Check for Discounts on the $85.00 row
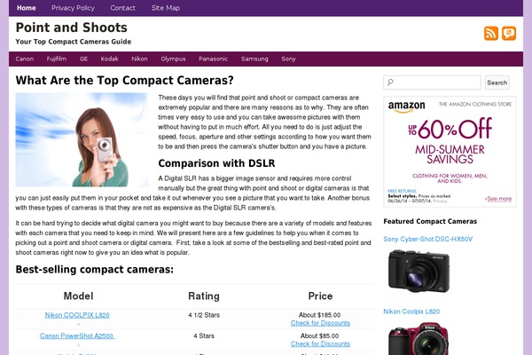The height and width of the screenshot is (355, 532). [320, 343]
